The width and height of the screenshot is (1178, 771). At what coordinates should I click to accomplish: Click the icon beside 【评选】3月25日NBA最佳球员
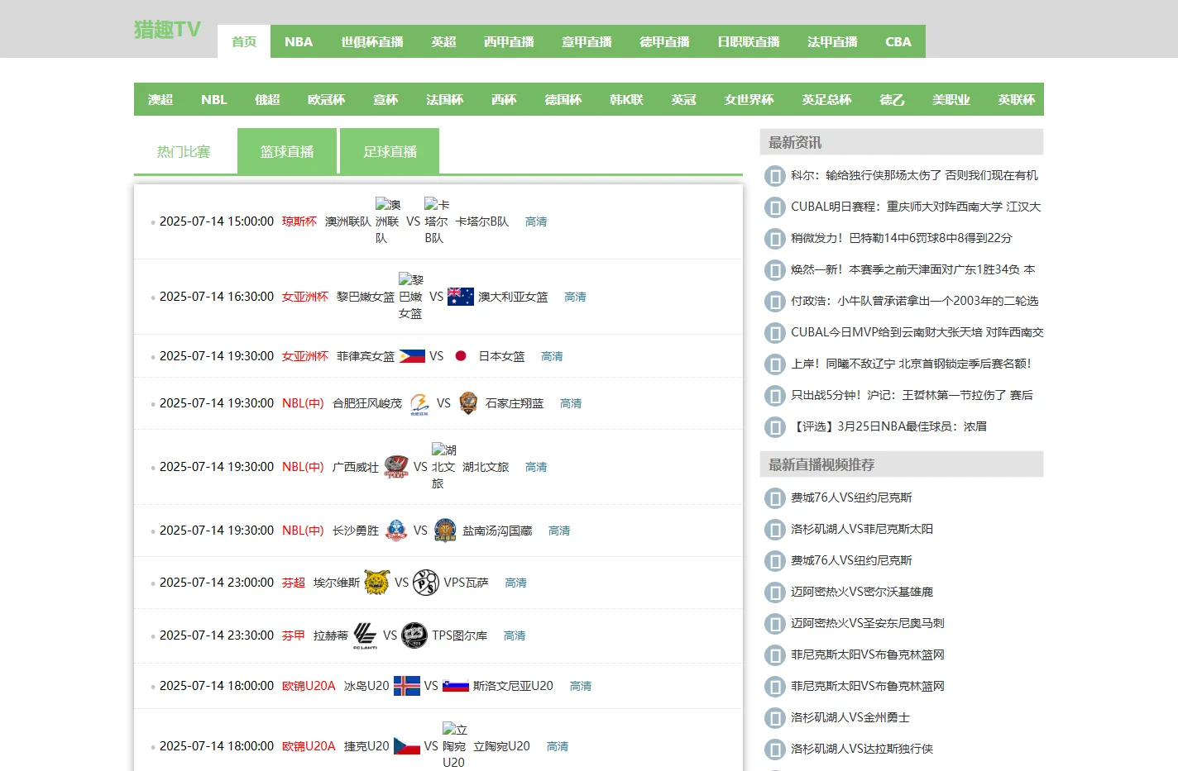point(774,426)
